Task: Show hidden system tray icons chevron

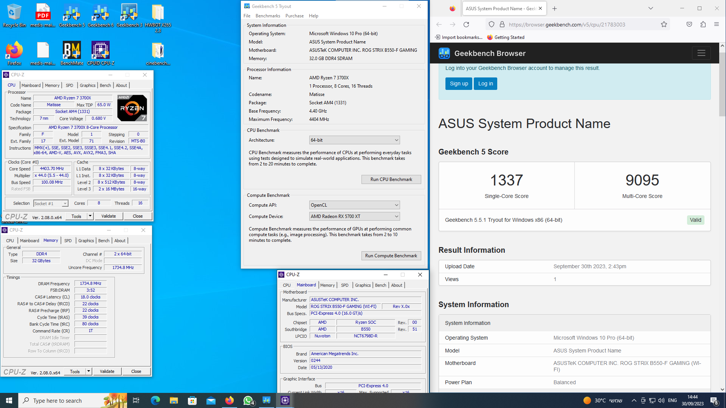Action: [x=634, y=400]
